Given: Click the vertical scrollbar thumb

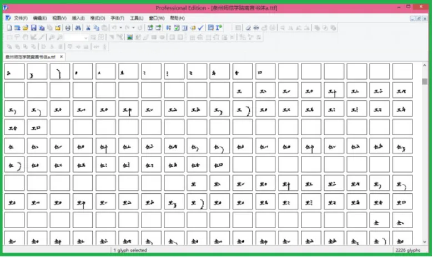Looking at the screenshot, I should (x=425, y=81).
